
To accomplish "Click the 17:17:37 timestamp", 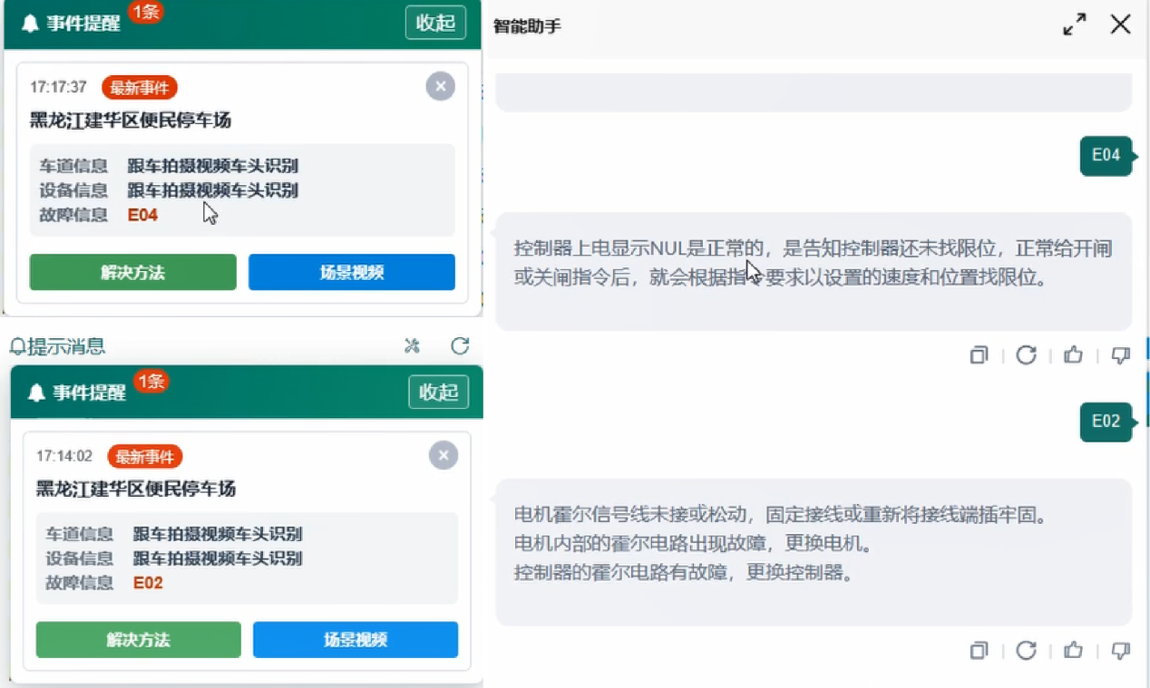I will coord(58,88).
